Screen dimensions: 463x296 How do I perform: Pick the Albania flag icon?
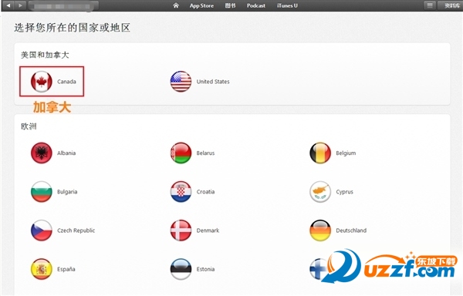click(42, 153)
